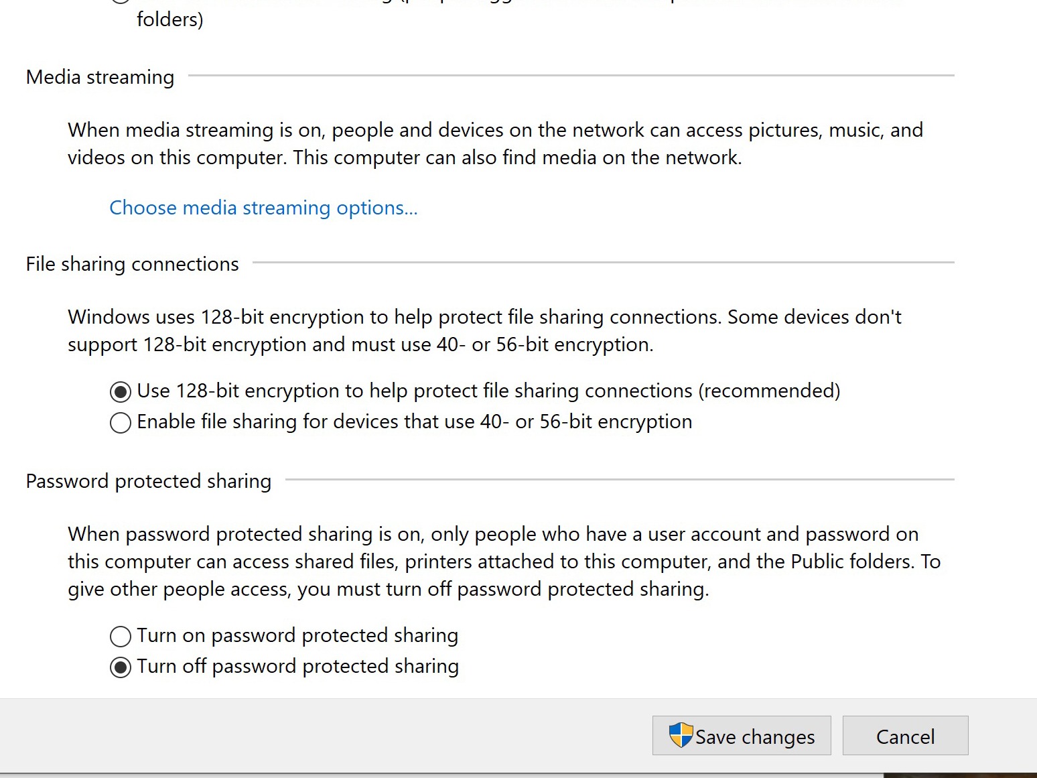Viewport: 1037px width, 778px height.
Task: Click the Enable file sharing for devices label
Action: pyautogui.click(x=415, y=422)
